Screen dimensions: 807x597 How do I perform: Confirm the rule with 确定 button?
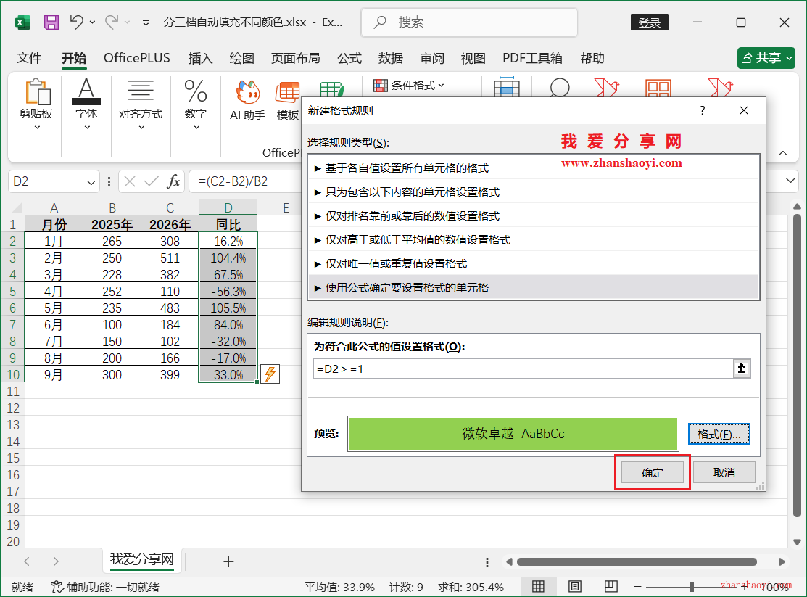[652, 472]
